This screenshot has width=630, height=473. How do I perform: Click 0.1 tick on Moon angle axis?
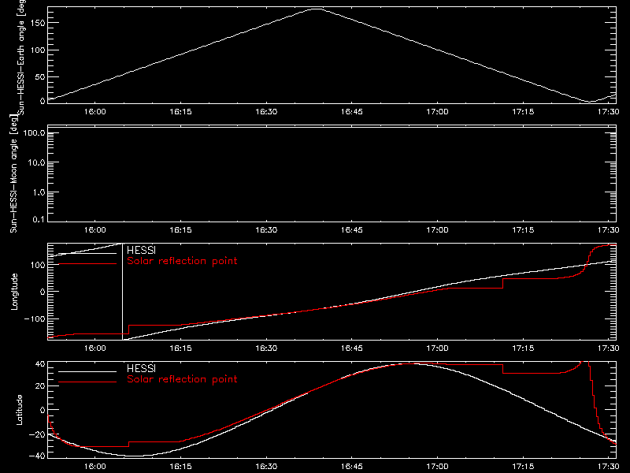[39, 219]
